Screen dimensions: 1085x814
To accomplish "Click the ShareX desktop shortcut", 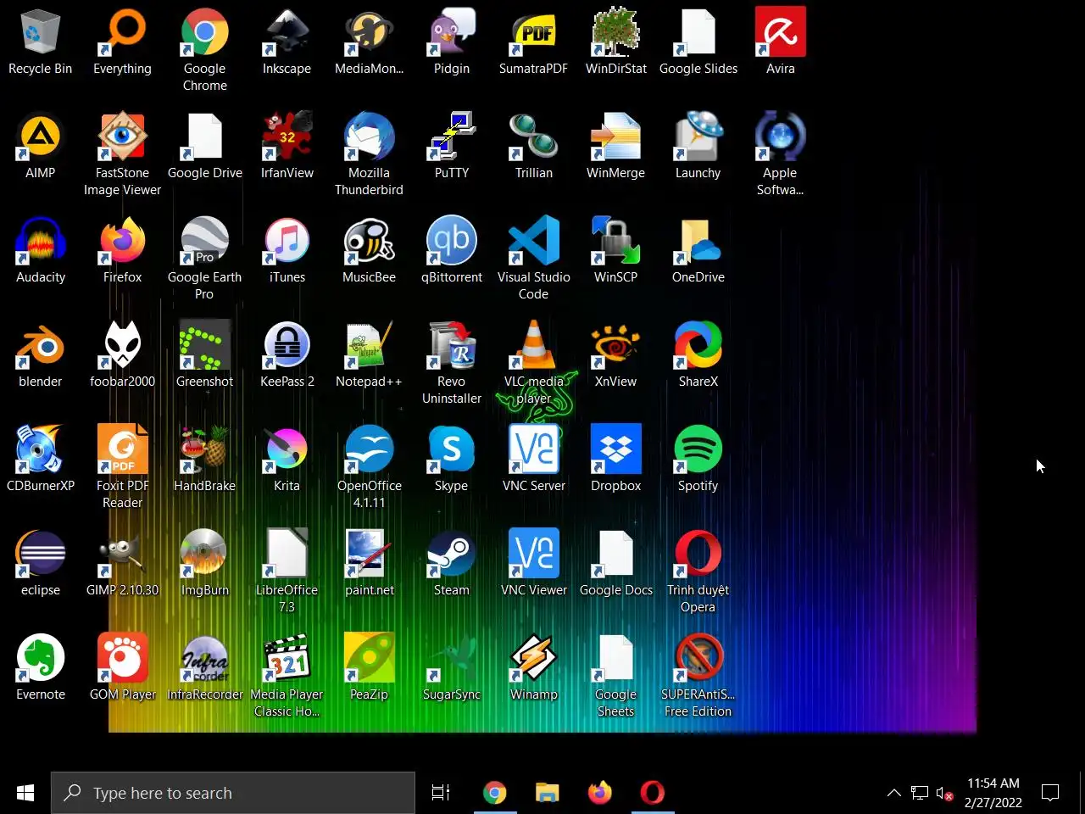I will (x=698, y=346).
